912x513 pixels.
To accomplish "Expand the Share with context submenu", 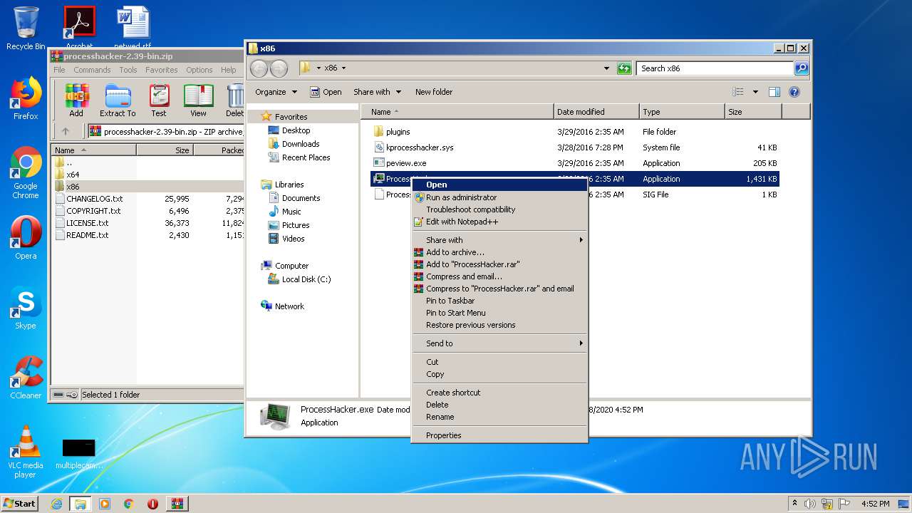I will 499,240.
